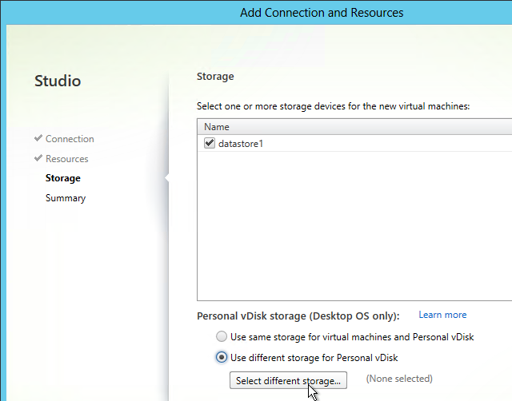The image size is (512, 401).
Task: Jump to the Summary step
Action: (x=65, y=198)
